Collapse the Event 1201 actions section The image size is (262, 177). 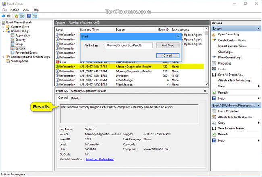click(x=258, y=106)
